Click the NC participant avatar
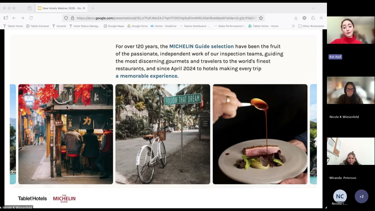The height and width of the screenshot is (211, 375). 340,196
